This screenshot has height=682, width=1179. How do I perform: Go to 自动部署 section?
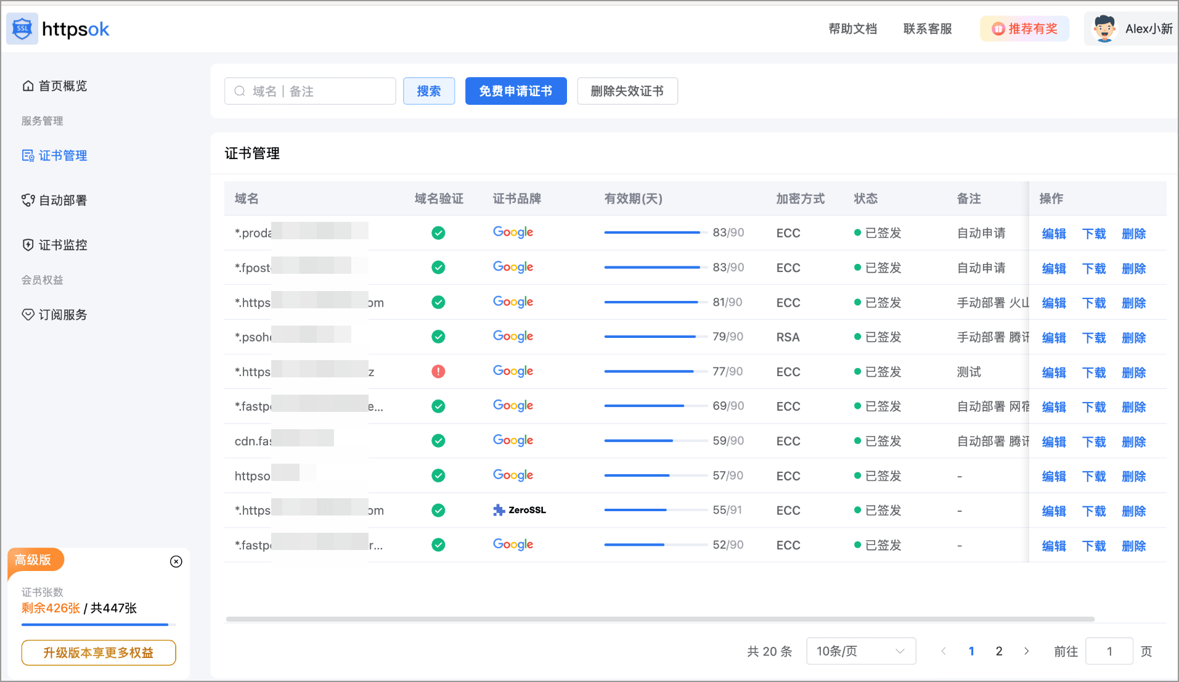click(x=54, y=200)
